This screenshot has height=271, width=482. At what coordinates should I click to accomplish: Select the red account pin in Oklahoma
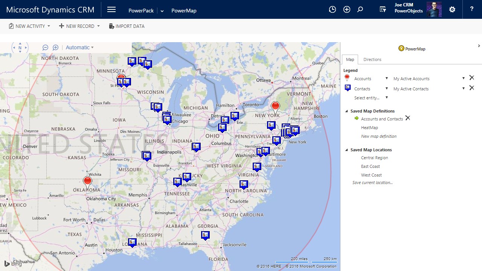pyautogui.click(x=87, y=182)
